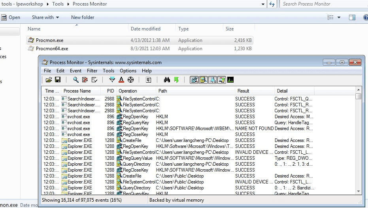Toggle the preview pane icon
This screenshot has height=208, width=368.
352,17
